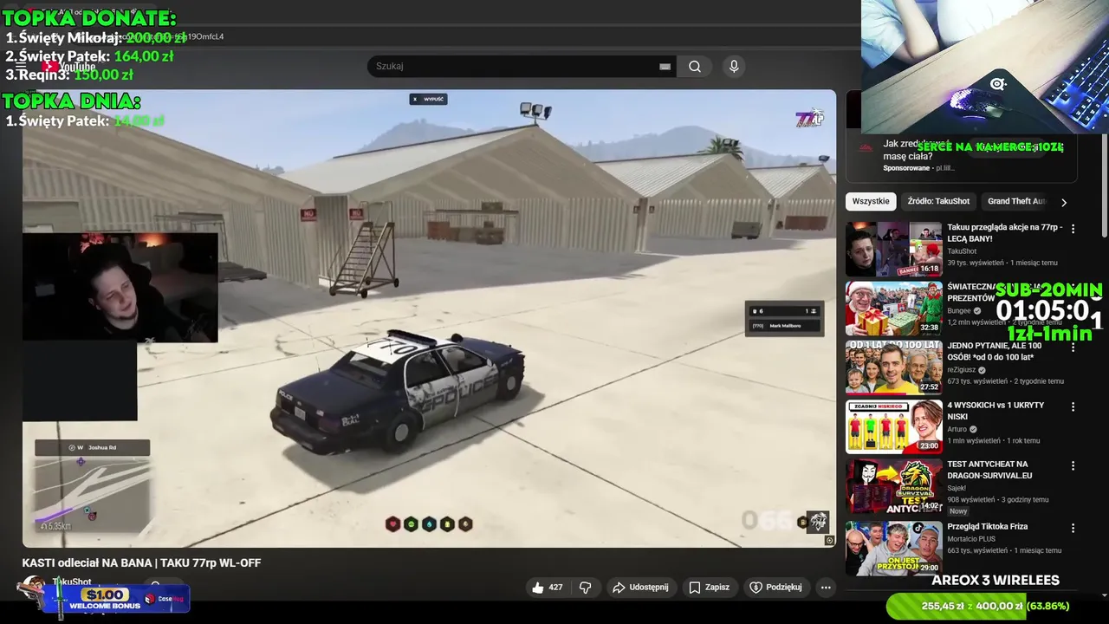Viewport: 1109px width, 624px height.
Task: Open video Takuu przegląda akcje na 77rp
Action: pyautogui.click(x=1004, y=232)
